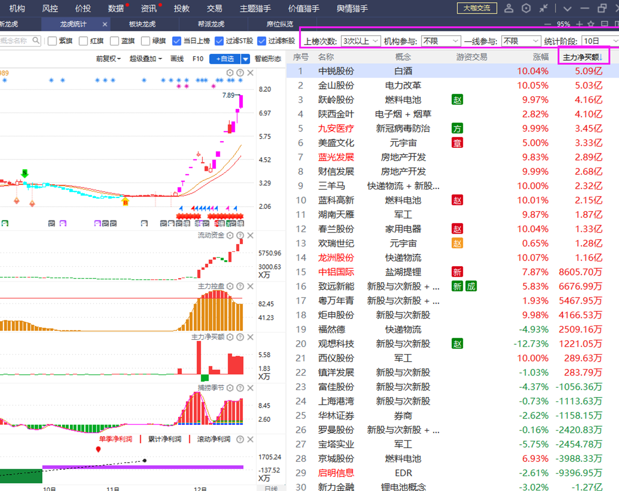This screenshot has width=619, height=491.
Task: Click the star favorite icon in tab bar
Action: (591, 24)
